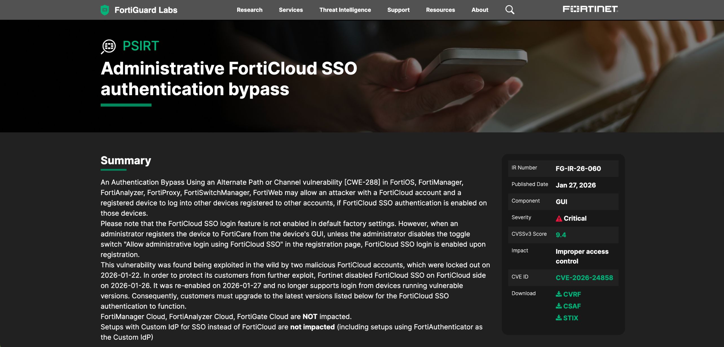Viewport: 724px width, 347px height.
Task: Open the Services menu
Action: pyautogui.click(x=291, y=10)
